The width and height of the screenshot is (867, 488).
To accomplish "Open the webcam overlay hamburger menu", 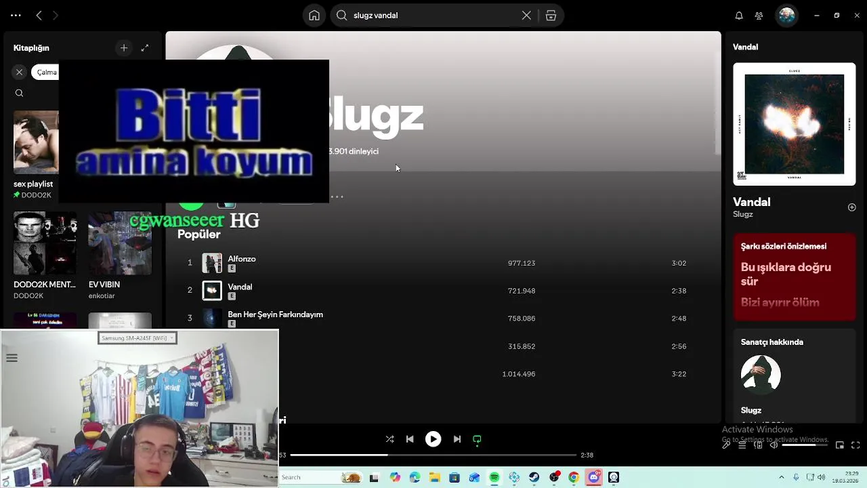I will 12,358.
